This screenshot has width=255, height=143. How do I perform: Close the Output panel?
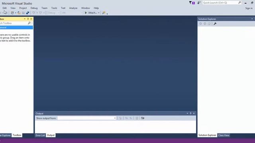pos(194,114)
